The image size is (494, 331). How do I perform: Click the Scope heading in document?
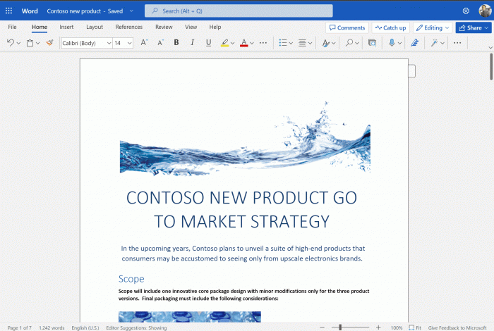[131, 279]
